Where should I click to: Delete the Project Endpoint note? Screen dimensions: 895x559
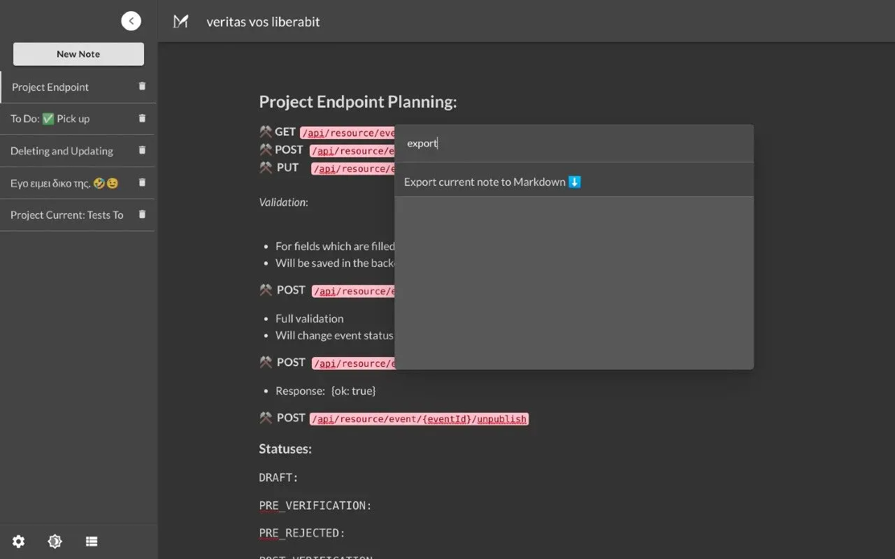click(142, 87)
